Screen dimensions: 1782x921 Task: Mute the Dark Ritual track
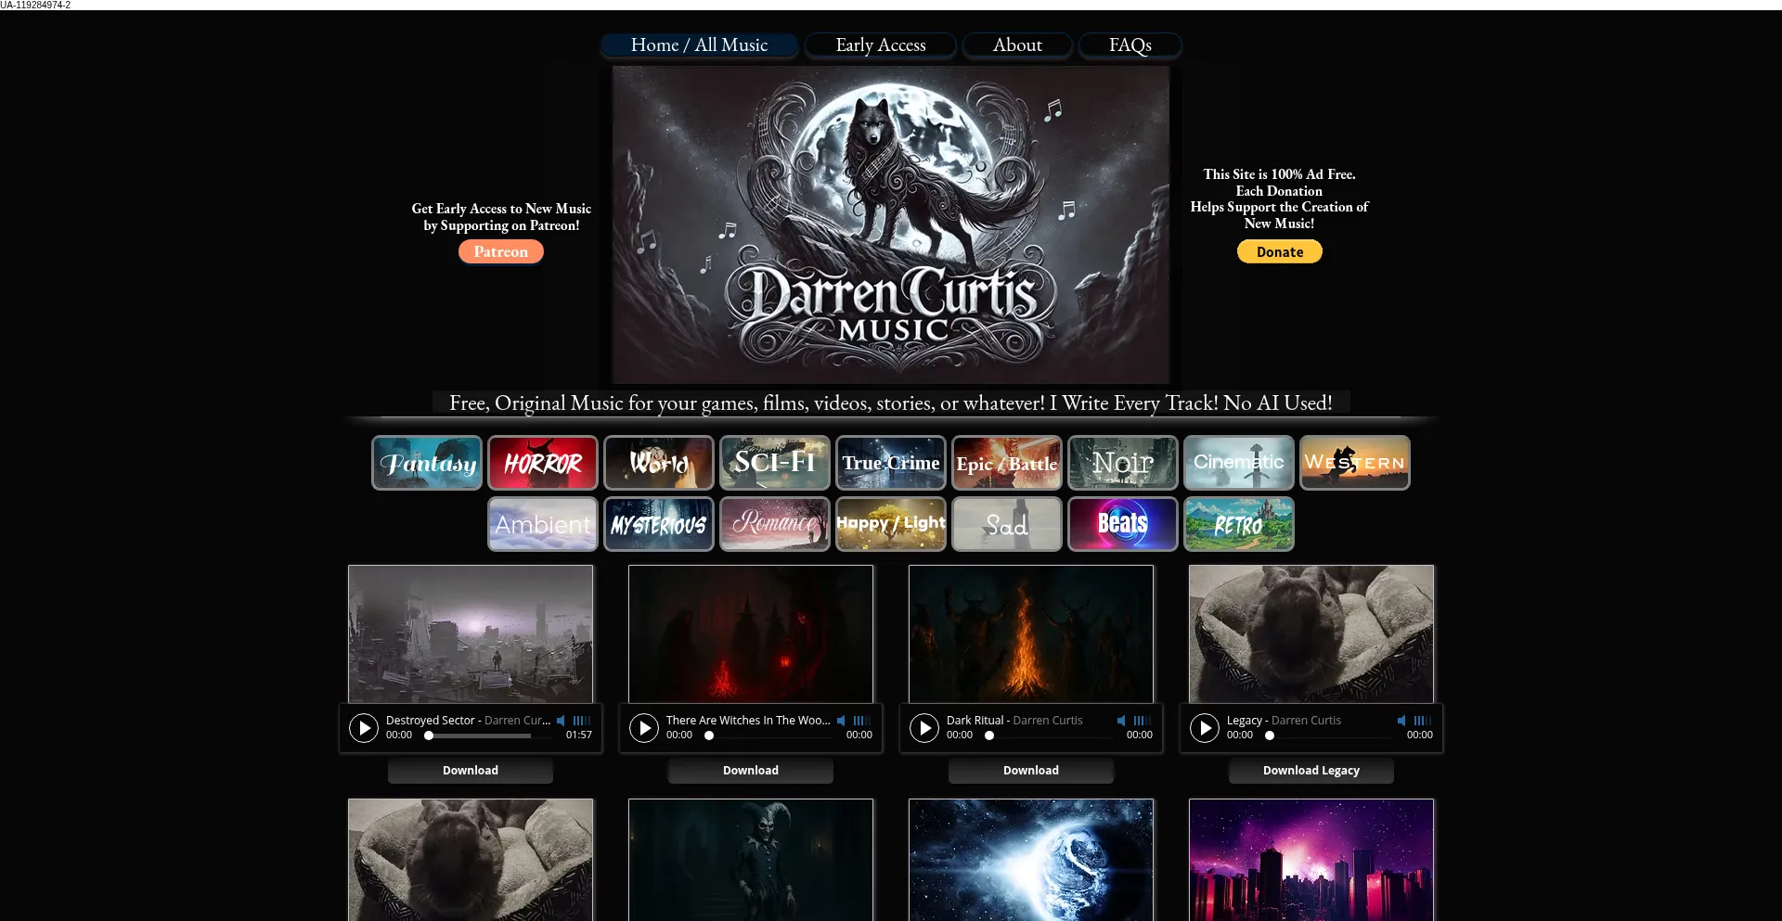pyautogui.click(x=1120, y=720)
